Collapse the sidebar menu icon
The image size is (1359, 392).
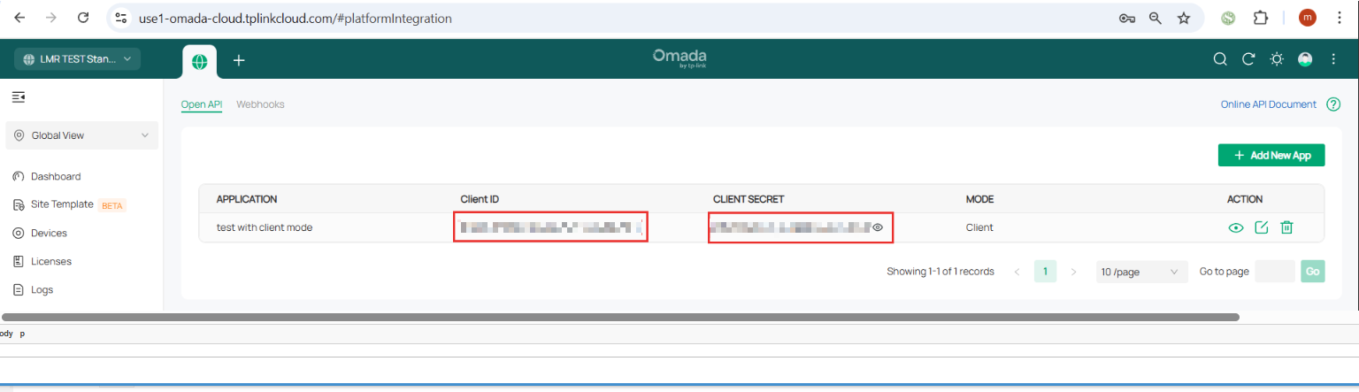(x=19, y=96)
